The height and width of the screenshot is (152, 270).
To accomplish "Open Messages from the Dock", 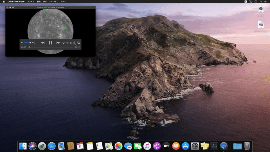I will tap(128, 146).
